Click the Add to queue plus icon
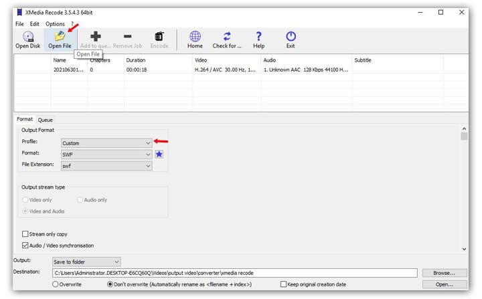This screenshot has width=482, height=299. pyautogui.click(x=96, y=36)
